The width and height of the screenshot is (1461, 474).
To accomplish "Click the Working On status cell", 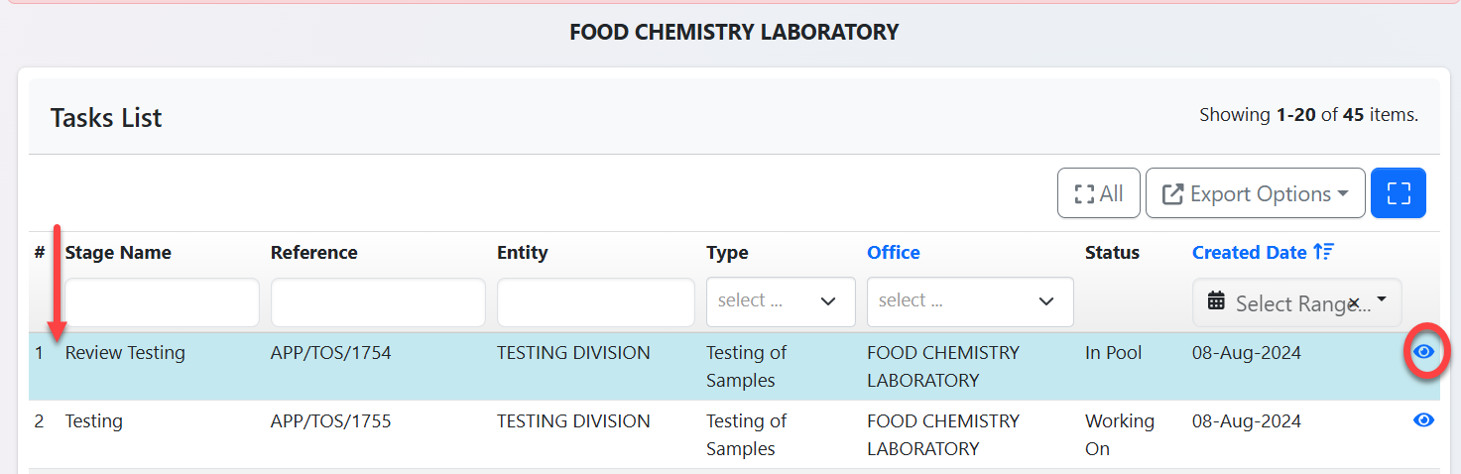I will click(x=1119, y=434).
